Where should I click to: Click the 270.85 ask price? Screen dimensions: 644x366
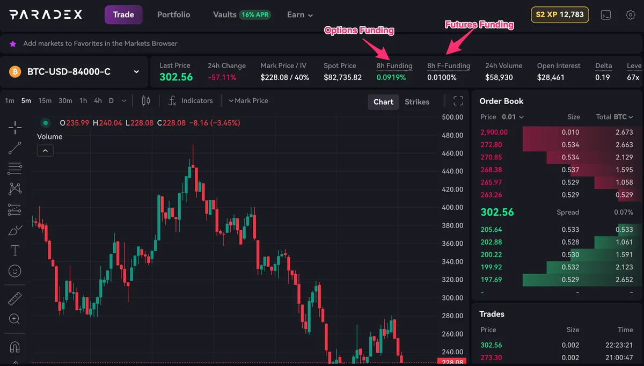click(492, 157)
